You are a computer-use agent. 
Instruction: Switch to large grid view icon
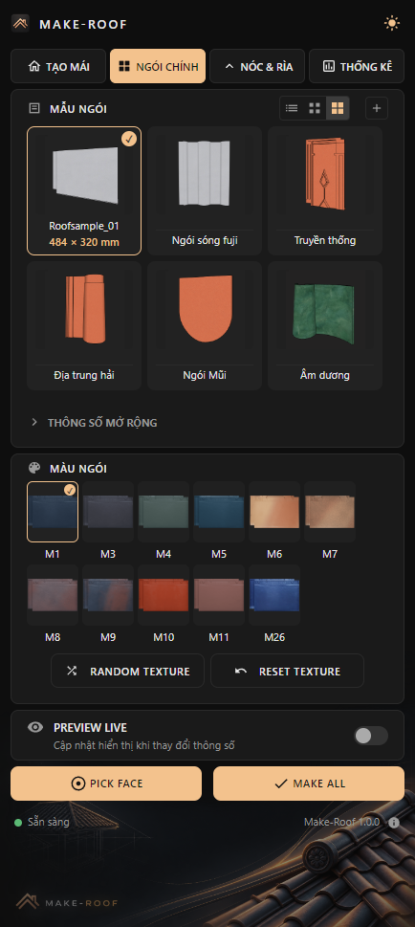(x=338, y=108)
